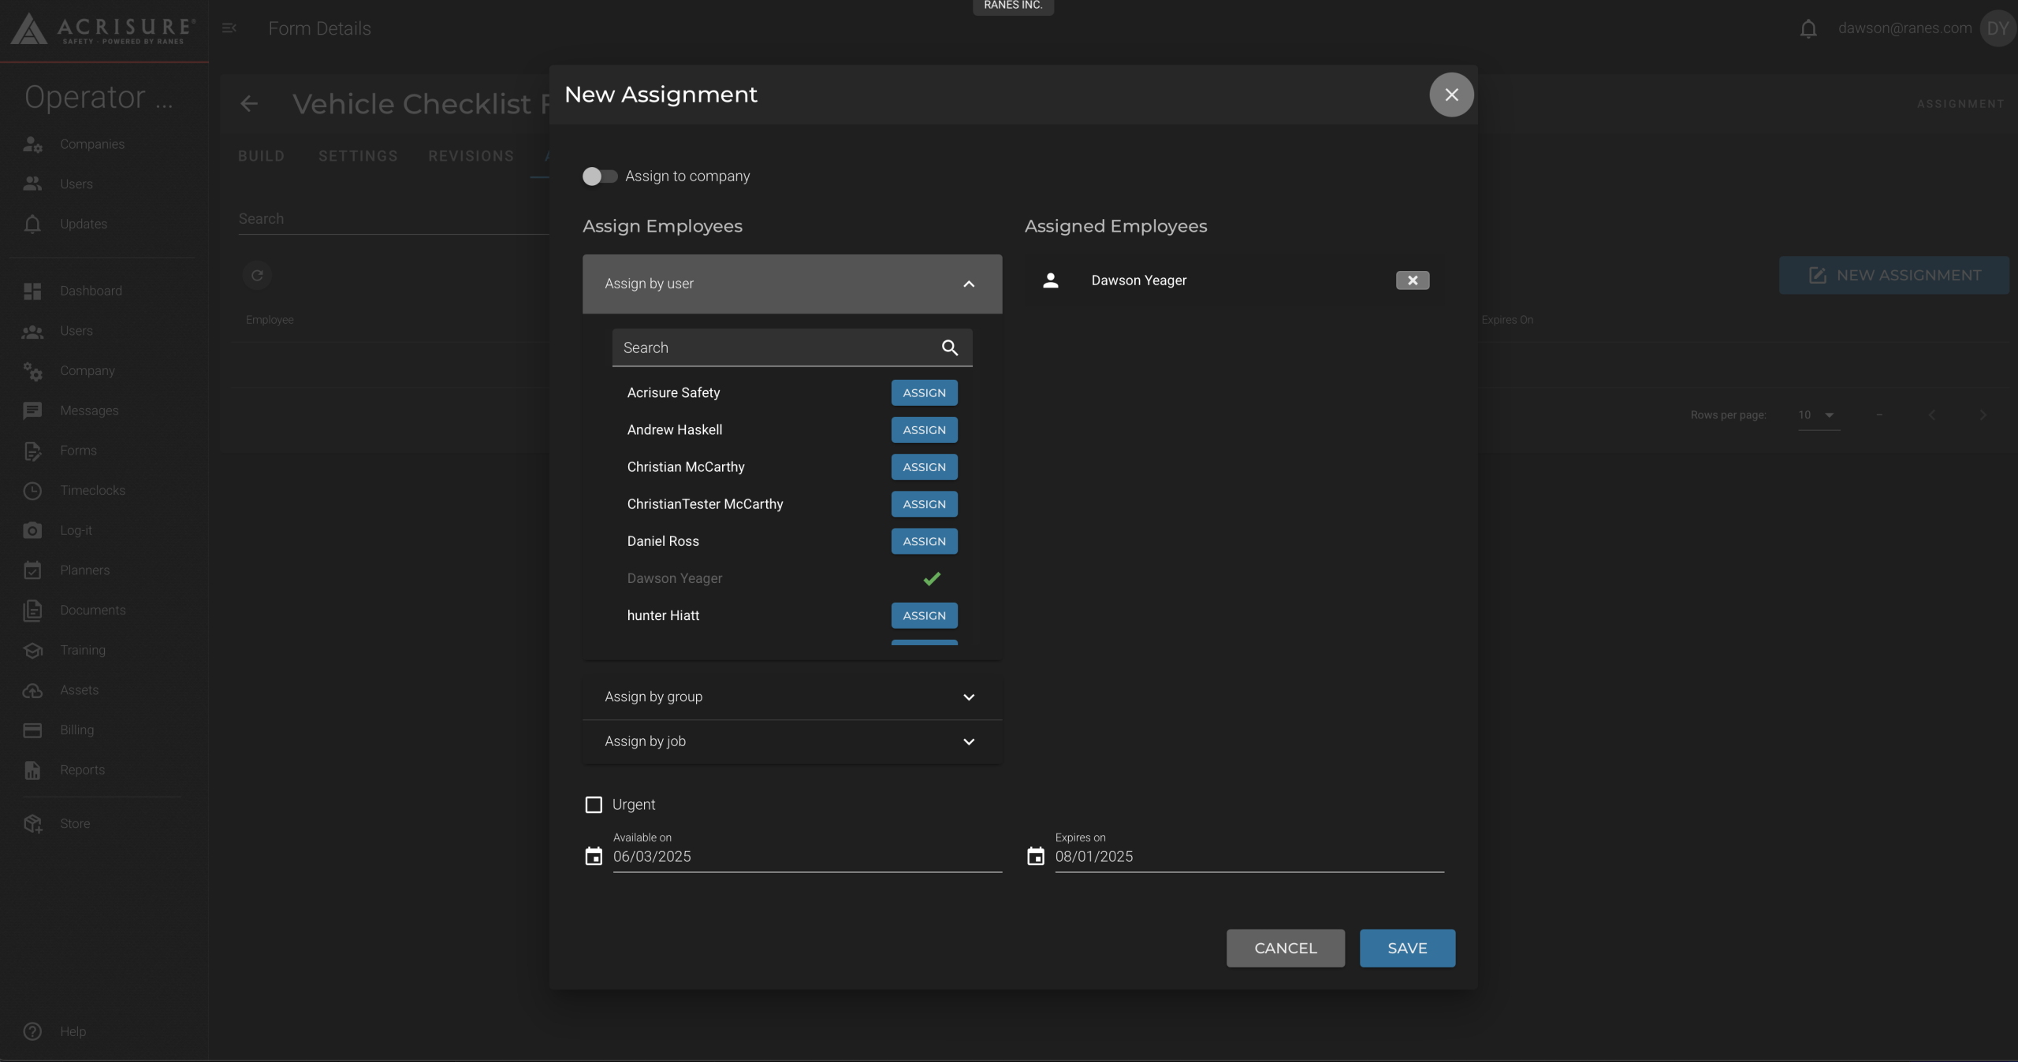This screenshot has width=2018, height=1062.
Task: Open the Available on calendar icon
Action: pos(594,856)
